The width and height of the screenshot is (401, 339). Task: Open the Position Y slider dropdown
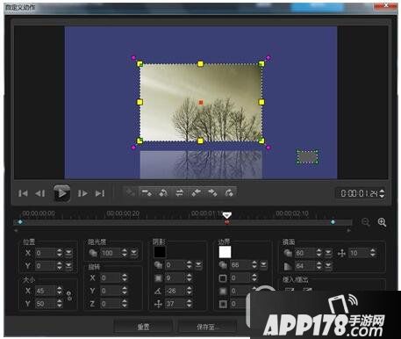pos(68,266)
